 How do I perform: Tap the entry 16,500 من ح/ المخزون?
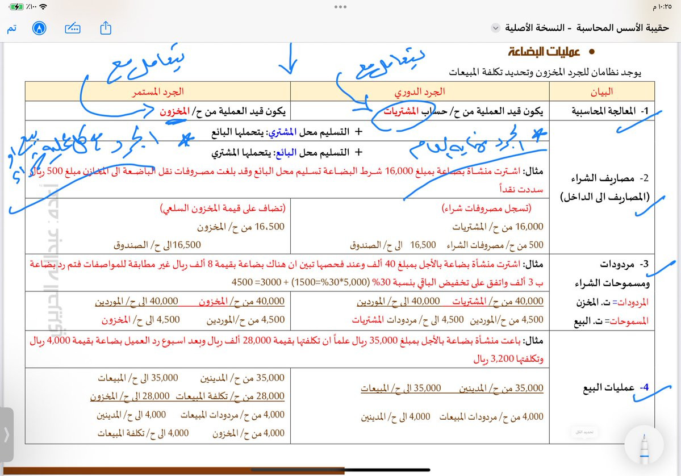[x=241, y=227]
